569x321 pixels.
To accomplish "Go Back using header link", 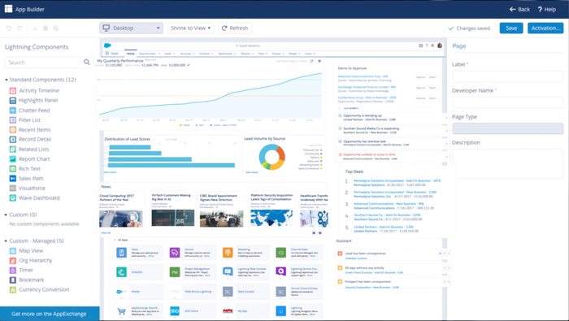I will pos(519,10).
